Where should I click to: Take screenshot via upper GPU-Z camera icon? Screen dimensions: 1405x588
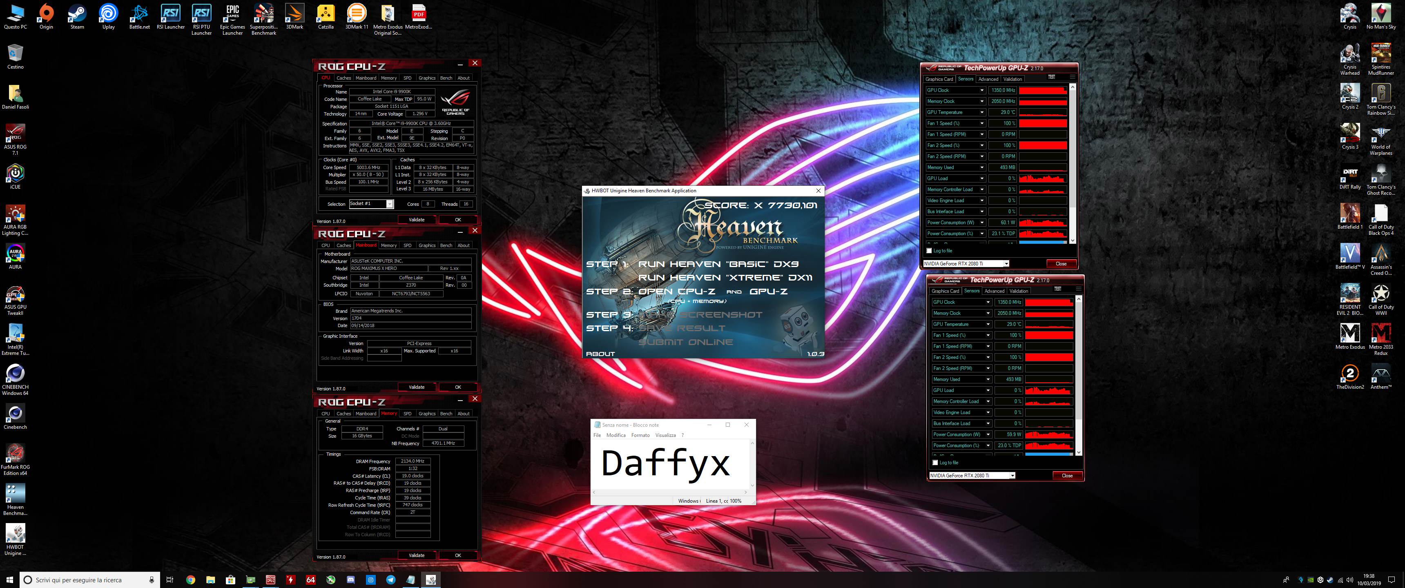pos(1052,77)
